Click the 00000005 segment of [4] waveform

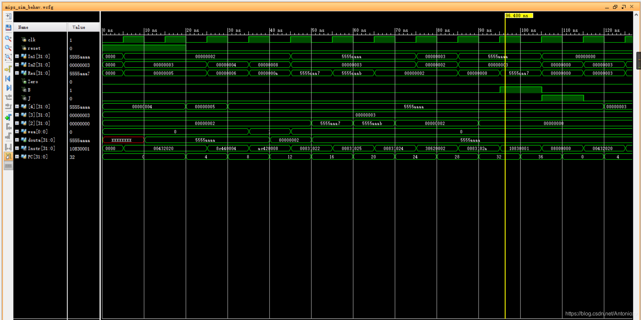207,107
